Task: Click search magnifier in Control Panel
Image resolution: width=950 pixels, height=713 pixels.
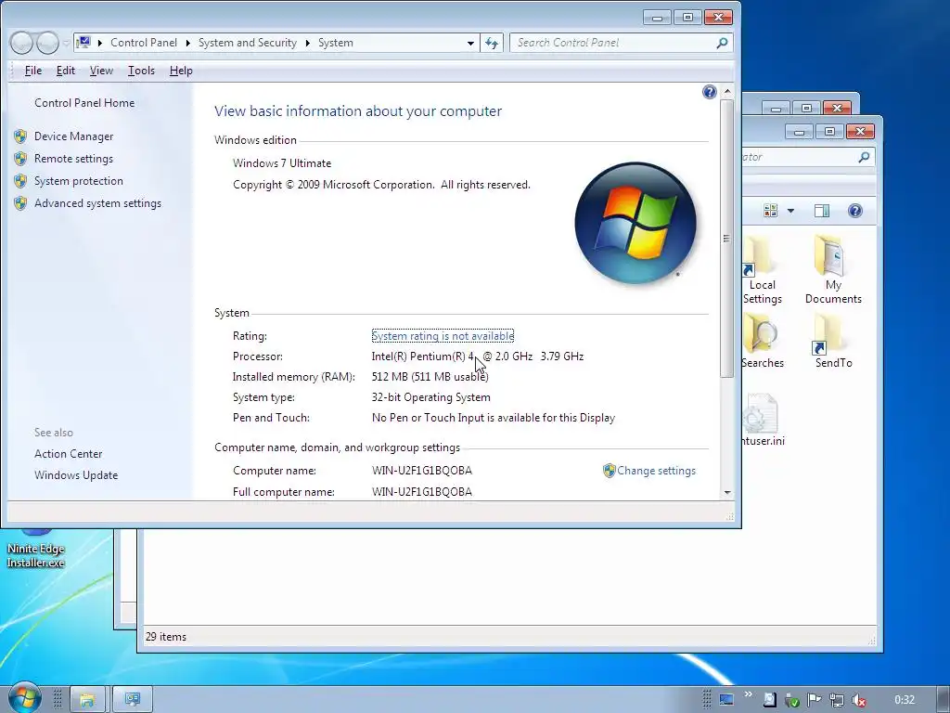Action: [x=722, y=43]
